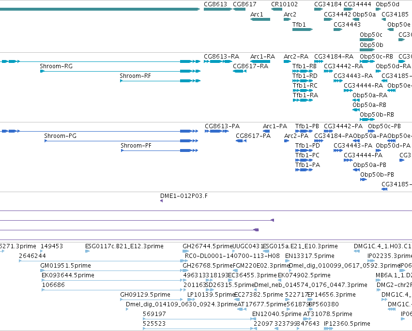This screenshot has width=412, height=331.
Task: Click the Arc2-RA transcript label
Action: (296, 57)
